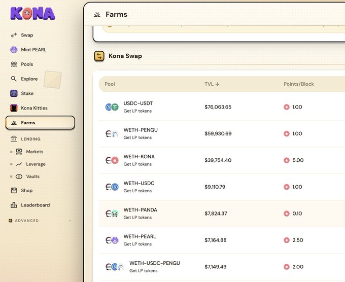The width and height of the screenshot is (345, 282).
Task: Open Mint PEARL page
Action: [33, 50]
